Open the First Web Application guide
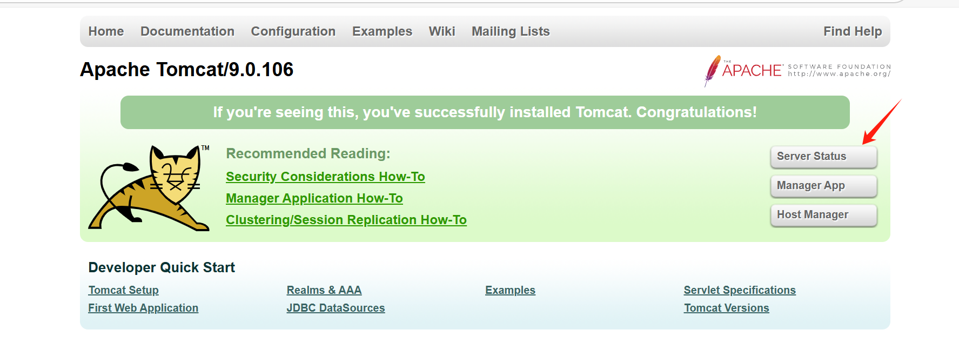The width and height of the screenshot is (959, 343). coord(143,308)
